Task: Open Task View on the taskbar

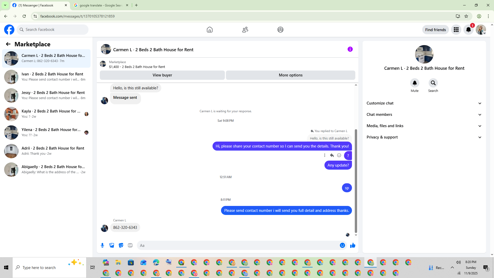Action: 93,268
